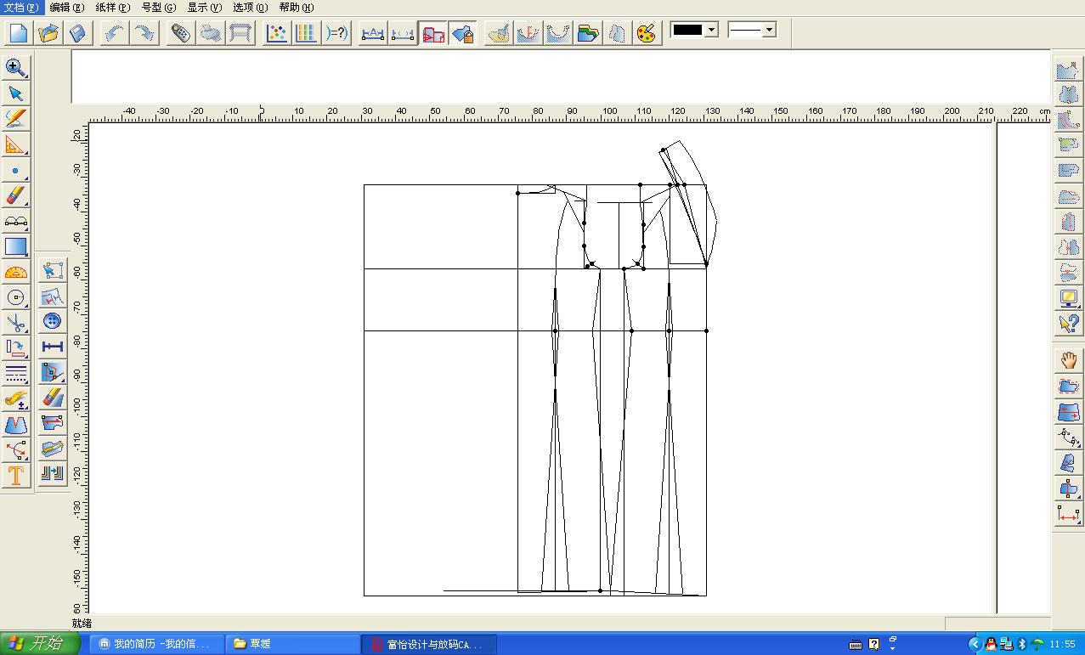Toggle the dotted-arrows distance display button
This screenshot has height=655, width=1085.
(x=403, y=33)
